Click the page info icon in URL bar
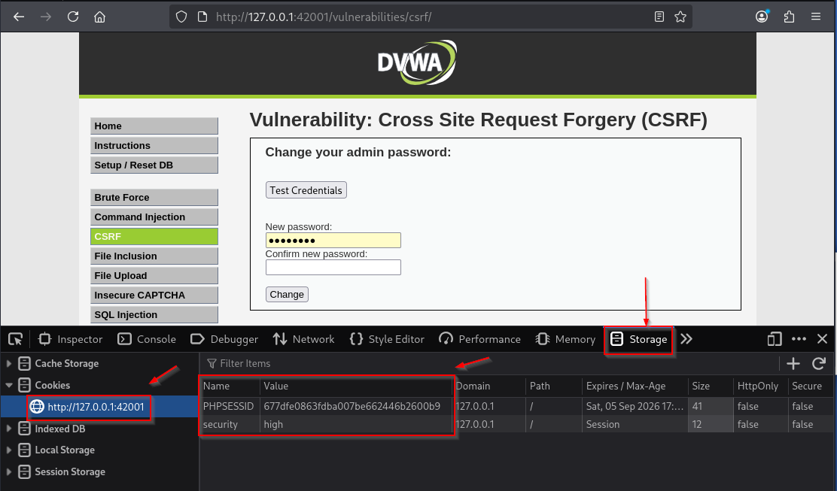 [202, 17]
